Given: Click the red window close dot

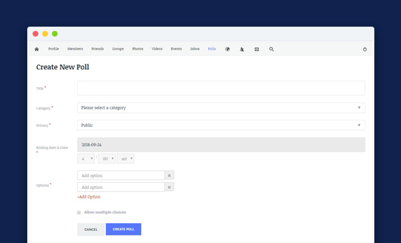Looking at the screenshot, I should click(x=35, y=34).
